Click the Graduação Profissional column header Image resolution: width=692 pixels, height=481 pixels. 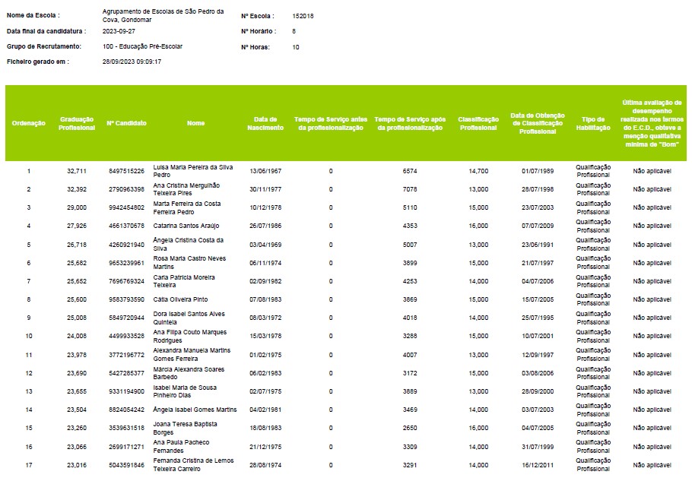tap(77, 123)
